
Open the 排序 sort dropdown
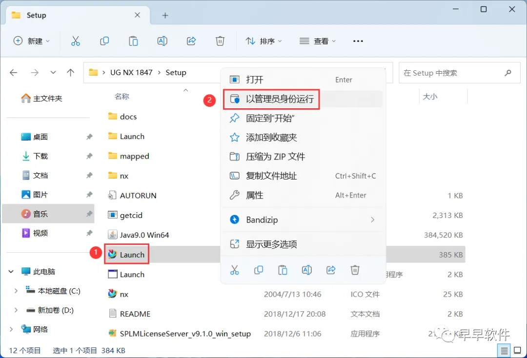click(x=264, y=41)
